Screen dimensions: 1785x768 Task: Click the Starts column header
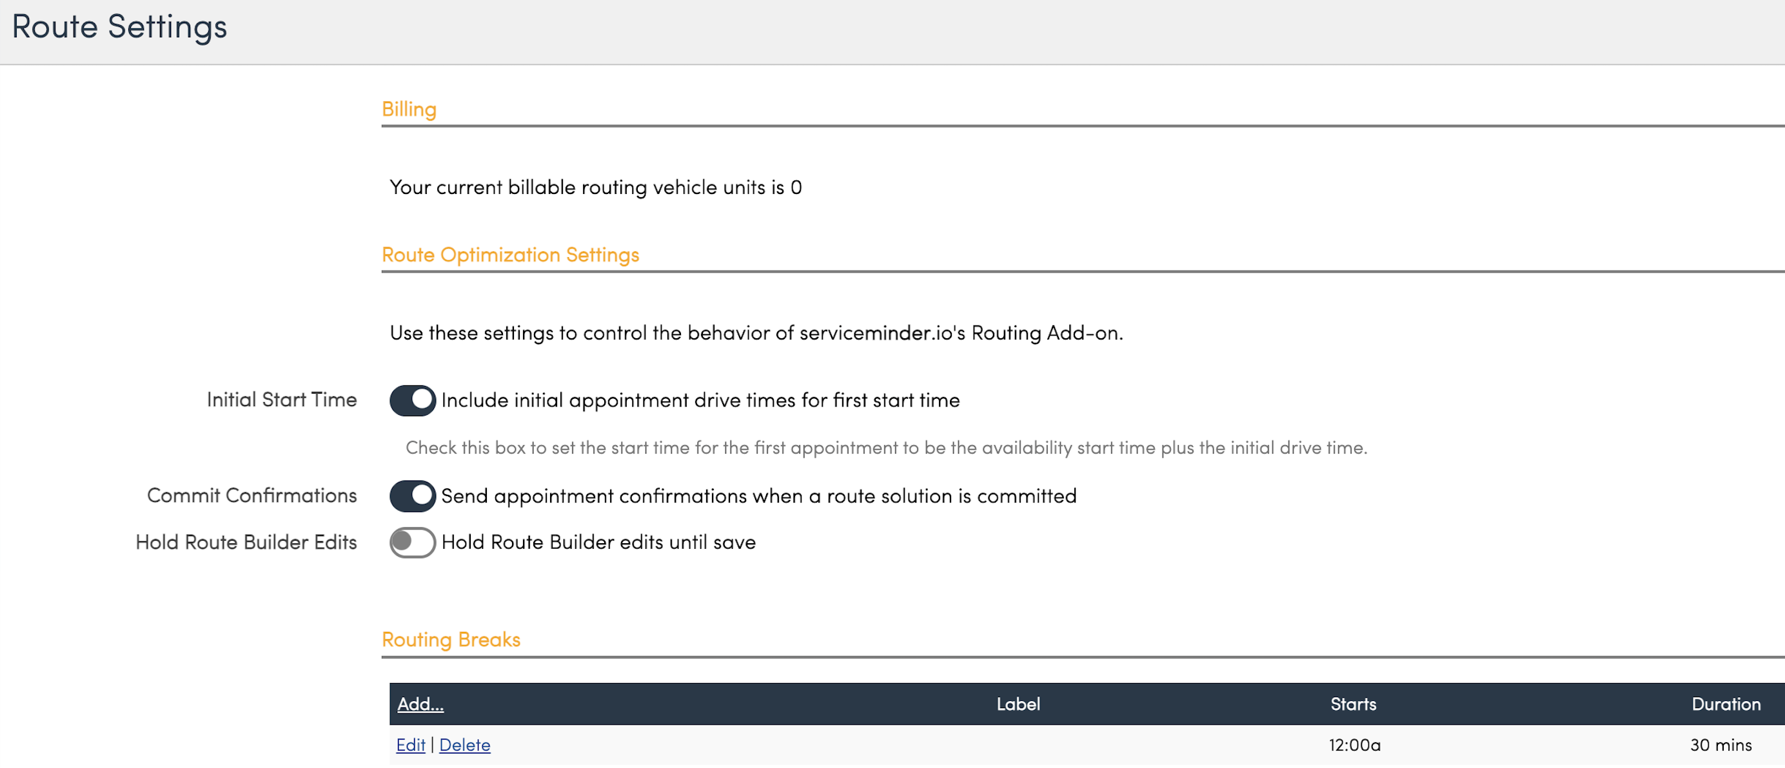(x=1352, y=704)
